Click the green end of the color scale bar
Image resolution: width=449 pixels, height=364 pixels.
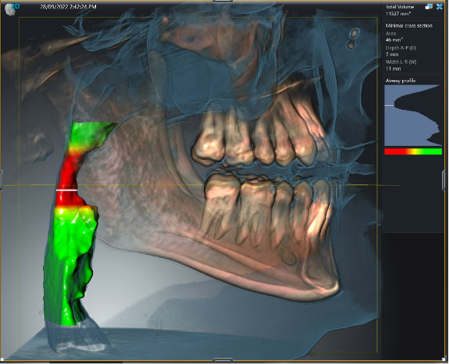[432, 151]
